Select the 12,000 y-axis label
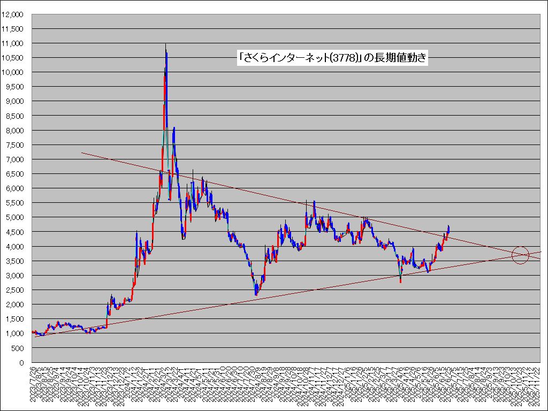The image size is (548, 411). click(x=13, y=14)
